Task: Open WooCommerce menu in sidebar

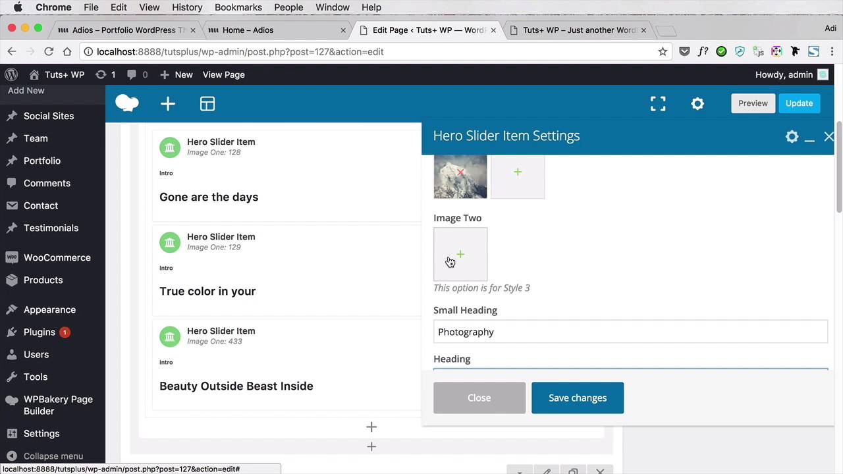Action: pos(53,257)
